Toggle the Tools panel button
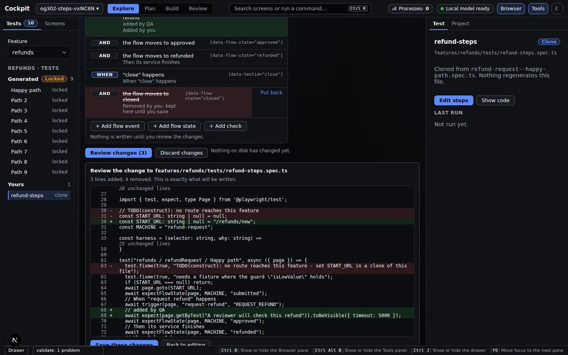This screenshot has height=355, width=568. coord(538,8)
